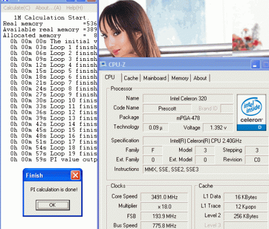Click the '1M Calculation Start' line in Super PI
This screenshot has height=229, width=269.
click(51, 18)
